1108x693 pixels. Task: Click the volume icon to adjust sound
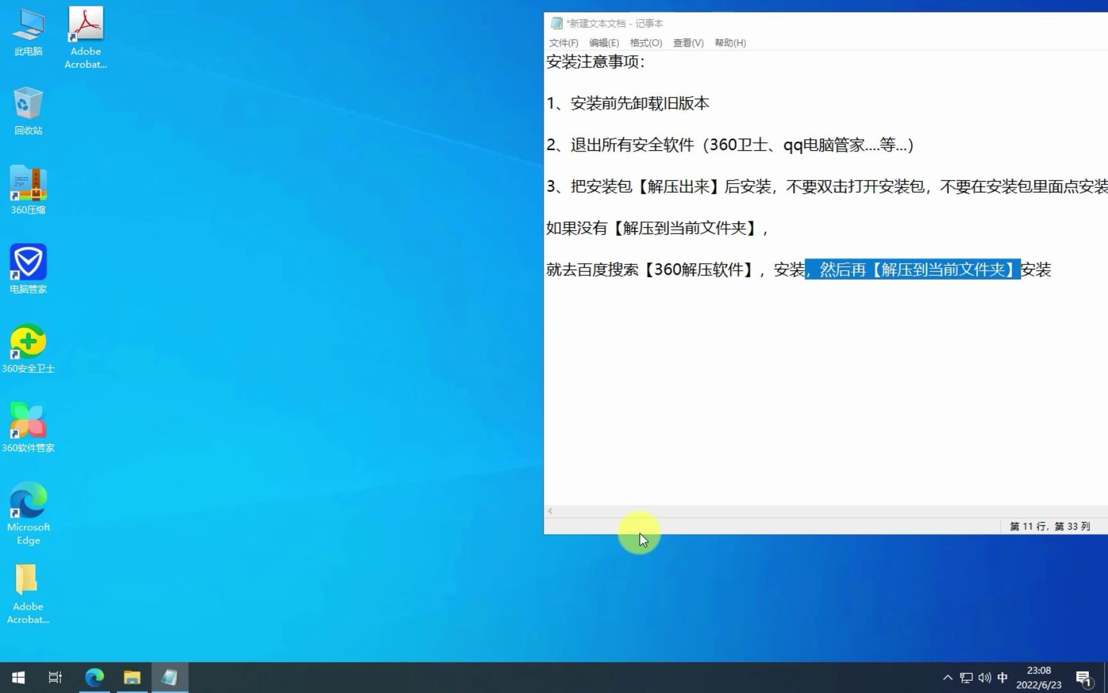pos(986,676)
